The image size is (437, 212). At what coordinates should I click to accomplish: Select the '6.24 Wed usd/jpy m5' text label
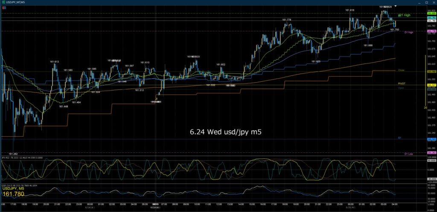(x=226, y=132)
